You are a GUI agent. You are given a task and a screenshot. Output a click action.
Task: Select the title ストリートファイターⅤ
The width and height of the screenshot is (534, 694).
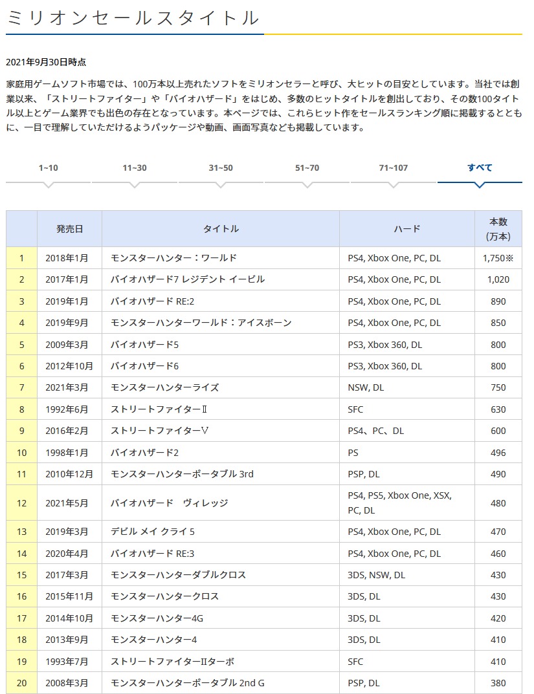[x=159, y=431]
